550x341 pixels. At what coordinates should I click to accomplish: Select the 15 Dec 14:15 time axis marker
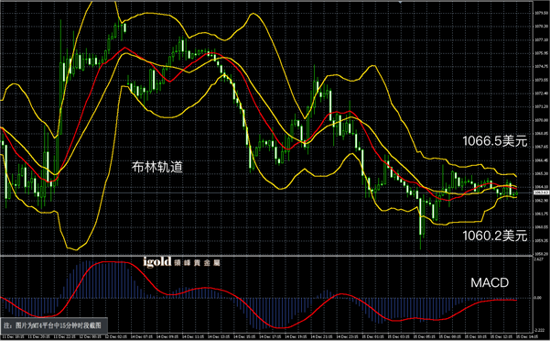527,336
